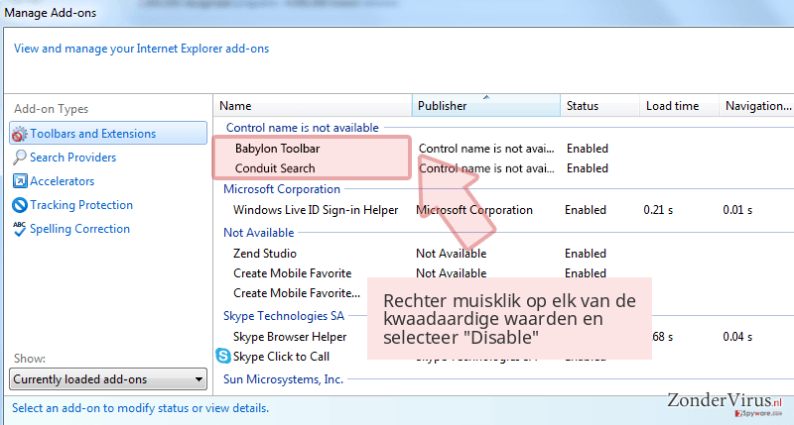Click the Accelerators arrow icon

[19, 181]
